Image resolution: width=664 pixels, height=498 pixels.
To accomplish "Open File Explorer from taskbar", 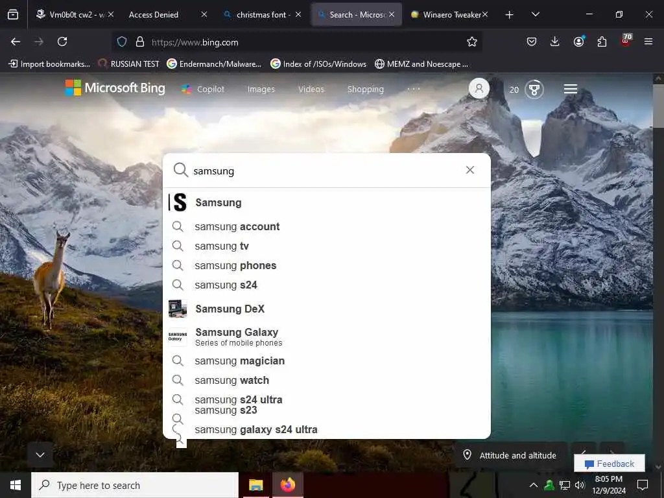I will pyautogui.click(x=255, y=485).
